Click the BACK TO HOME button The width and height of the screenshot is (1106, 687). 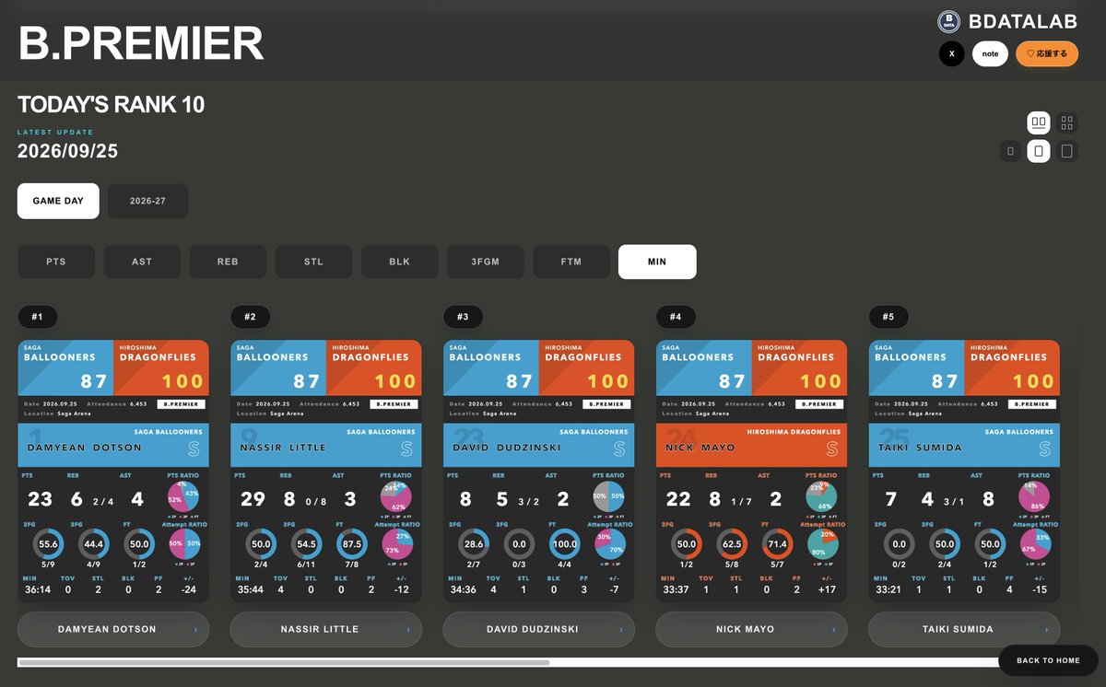(x=1048, y=660)
